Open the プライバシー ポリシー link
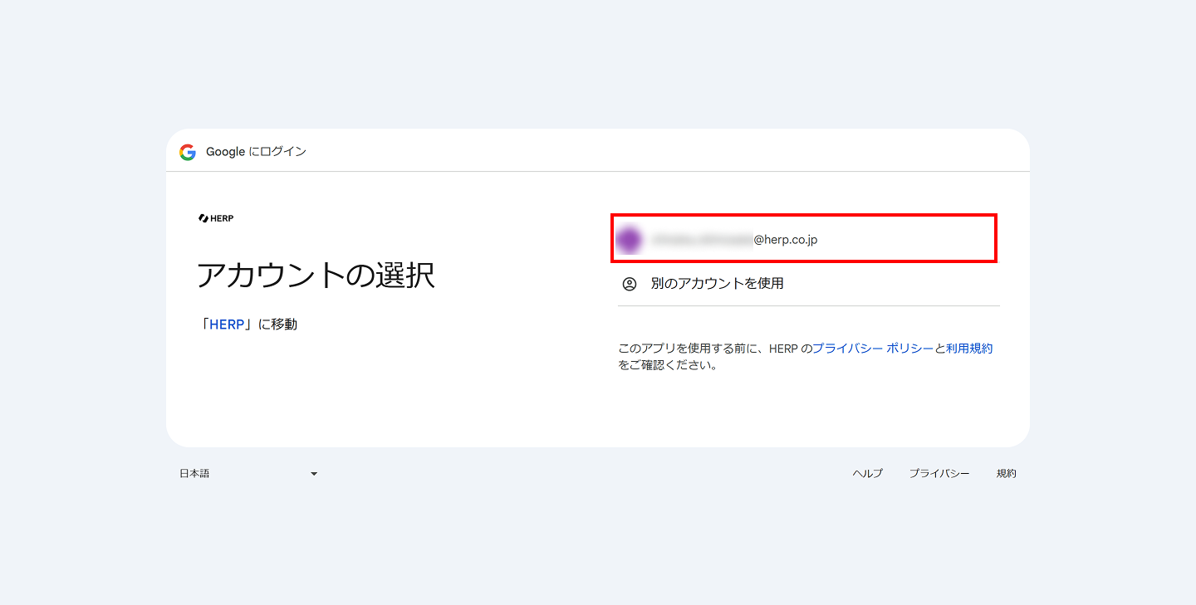The height and width of the screenshot is (605, 1196). tap(873, 349)
